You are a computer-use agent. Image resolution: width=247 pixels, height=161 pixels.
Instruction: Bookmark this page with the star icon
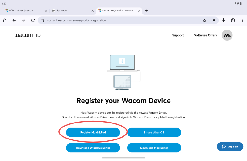coord(204,20)
